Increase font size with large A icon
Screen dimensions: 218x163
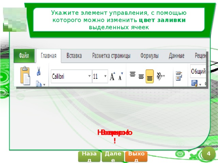[x=112, y=76]
